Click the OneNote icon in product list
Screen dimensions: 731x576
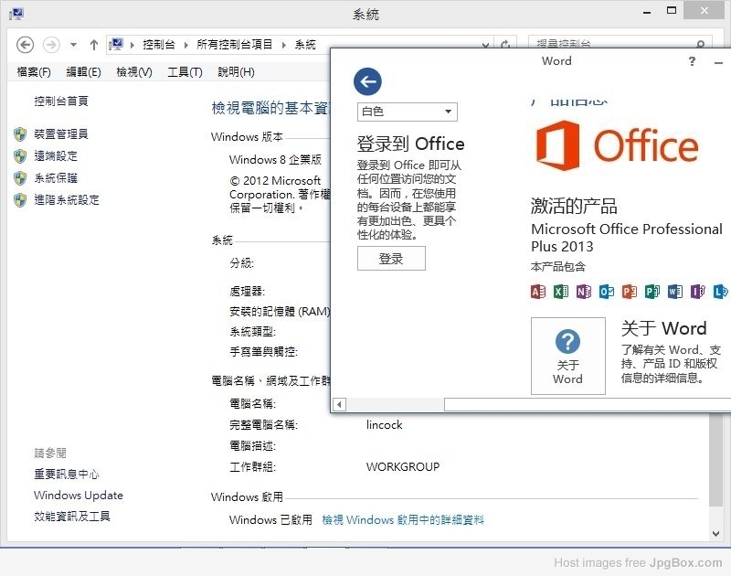pyautogui.click(x=584, y=292)
